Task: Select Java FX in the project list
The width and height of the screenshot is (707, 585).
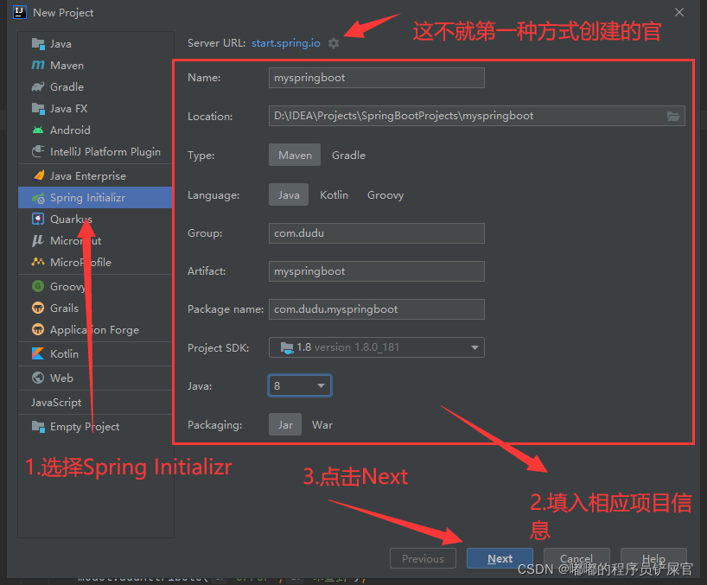Action: (95, 109)
